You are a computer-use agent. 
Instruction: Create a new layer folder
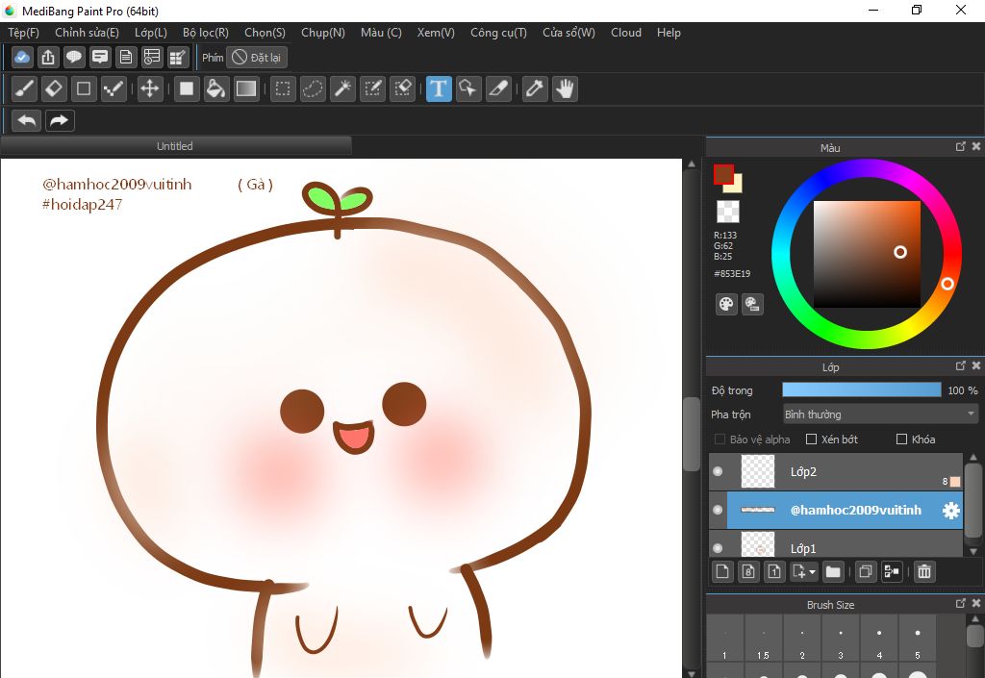tap(833, 572)
